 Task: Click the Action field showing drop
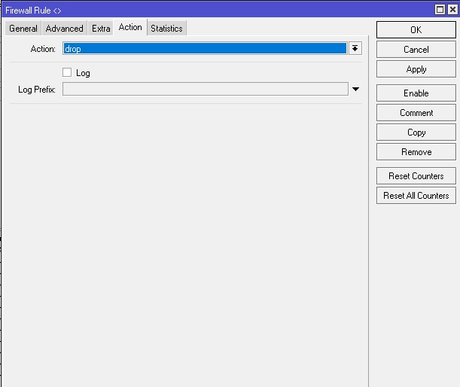click(205, 48)
